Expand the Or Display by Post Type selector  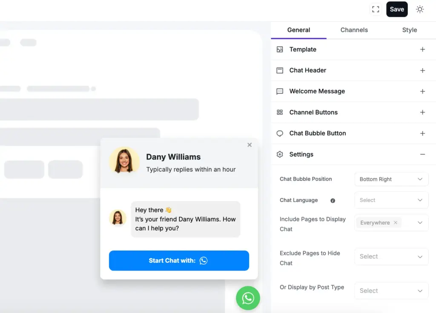point(391,290)
